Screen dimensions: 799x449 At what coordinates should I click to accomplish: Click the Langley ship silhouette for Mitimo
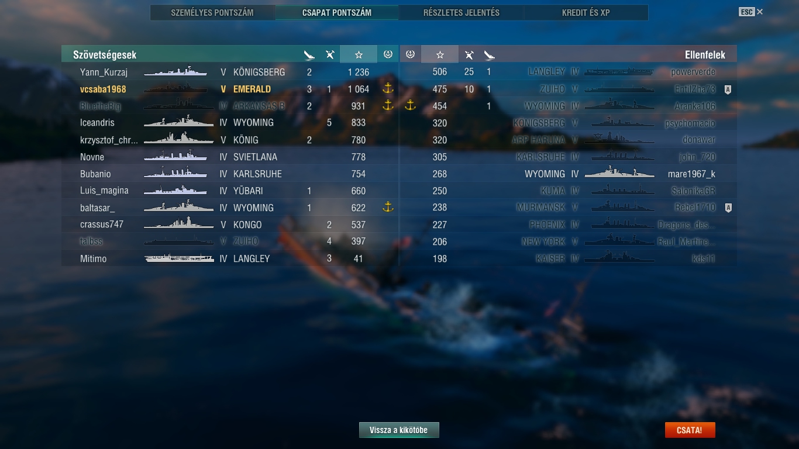180,258
